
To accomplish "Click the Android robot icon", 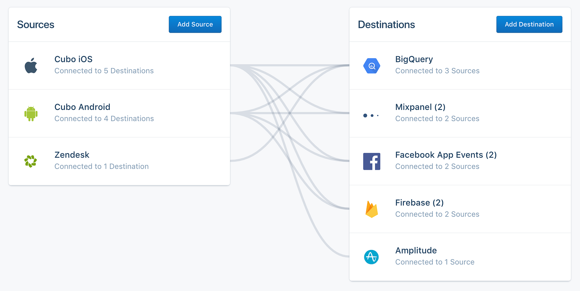I will coord(31,113).
